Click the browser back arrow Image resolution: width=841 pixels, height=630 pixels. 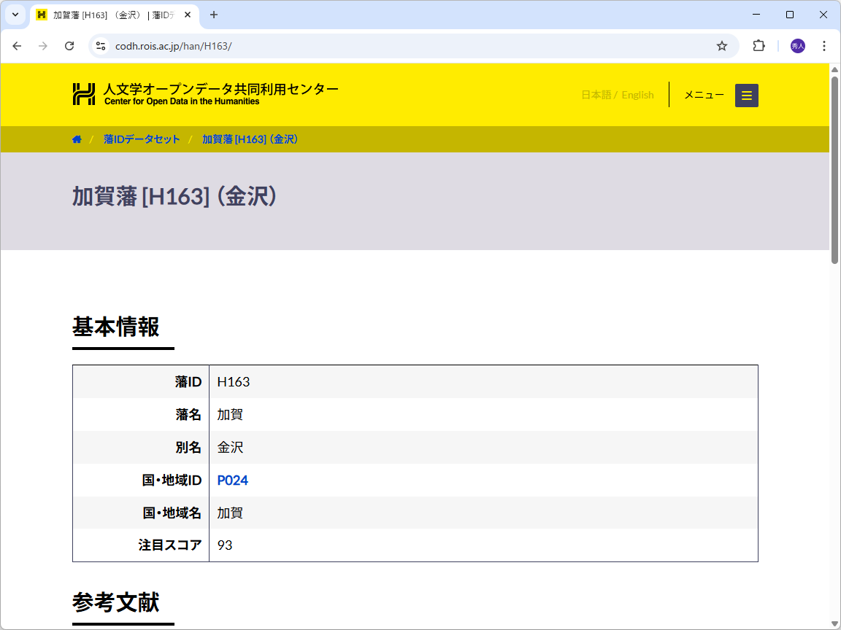coord(17,46)
